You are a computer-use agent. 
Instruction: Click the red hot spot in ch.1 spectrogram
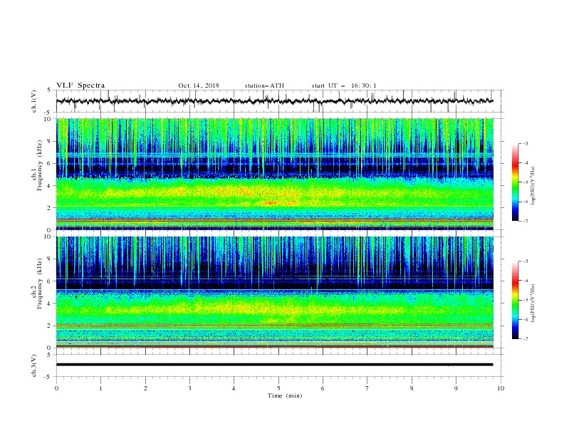pyautogui.click(x=271, y=203)
